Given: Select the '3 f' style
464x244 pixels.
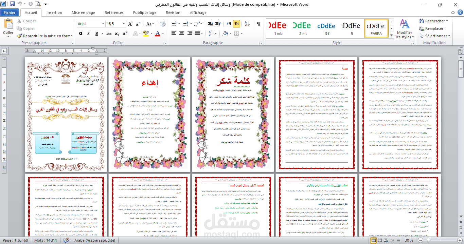Looking at the screenshot, I should 327,28.
